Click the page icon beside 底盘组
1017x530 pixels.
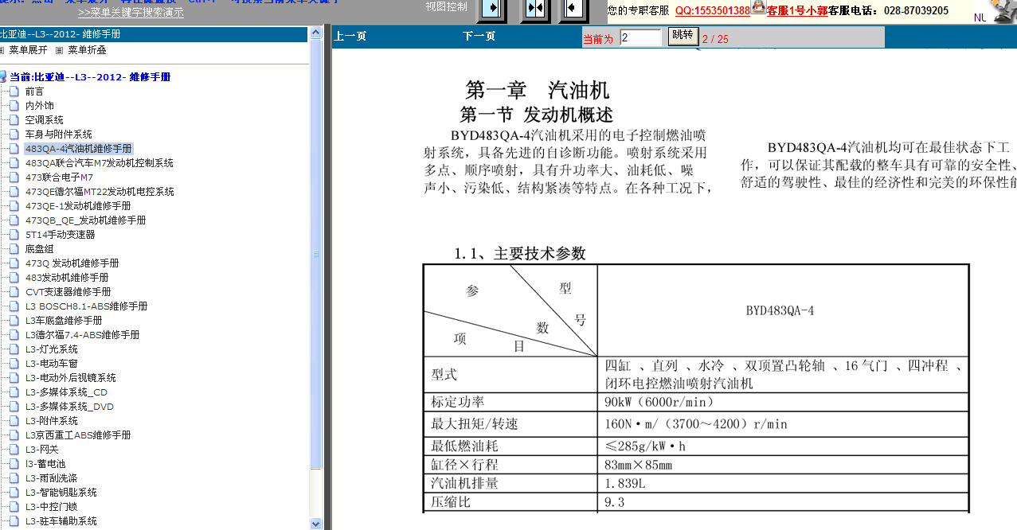(x=14, y=249)
